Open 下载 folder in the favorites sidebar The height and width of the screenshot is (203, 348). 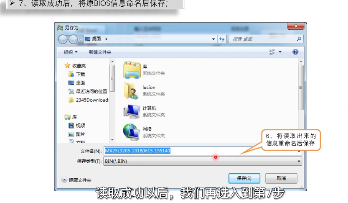tap(80, 74)
